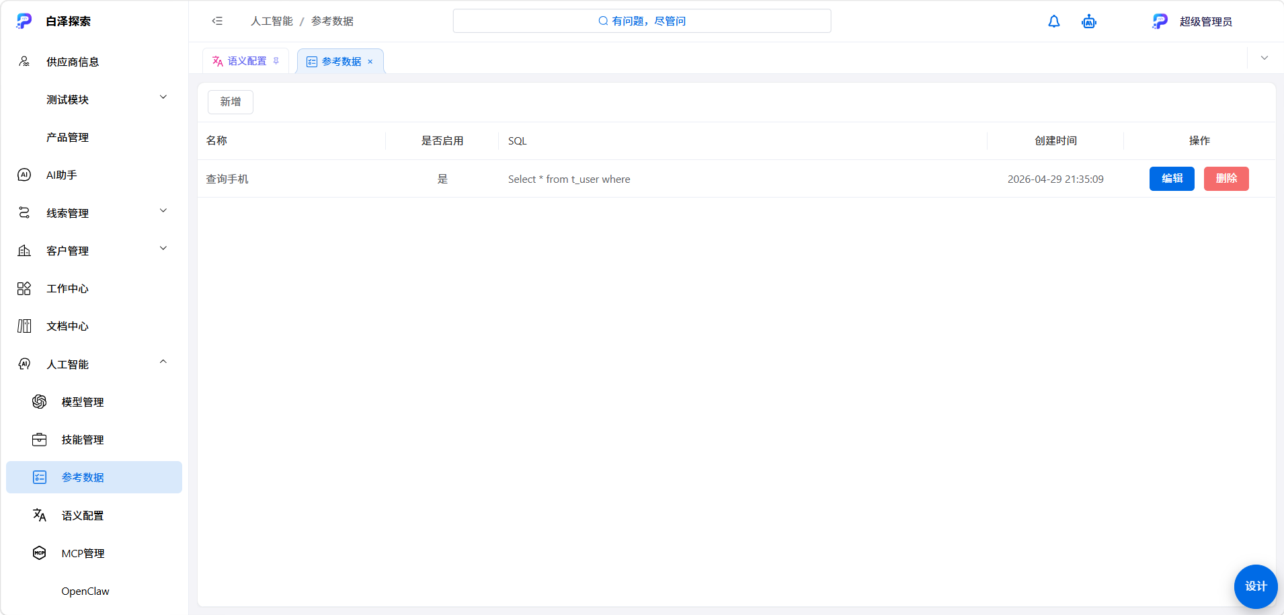The image size is (1284, 615).
Task: Click the 线索管理 sidebar icon
Action: pos(24,212)
